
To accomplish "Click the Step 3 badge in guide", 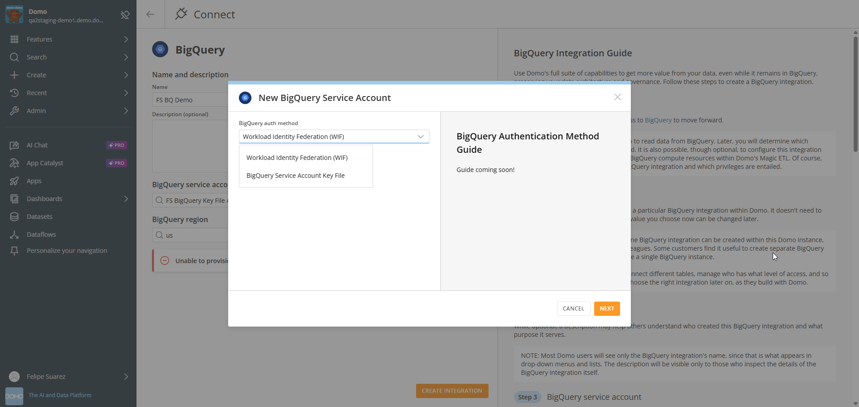I will [527, 397].
